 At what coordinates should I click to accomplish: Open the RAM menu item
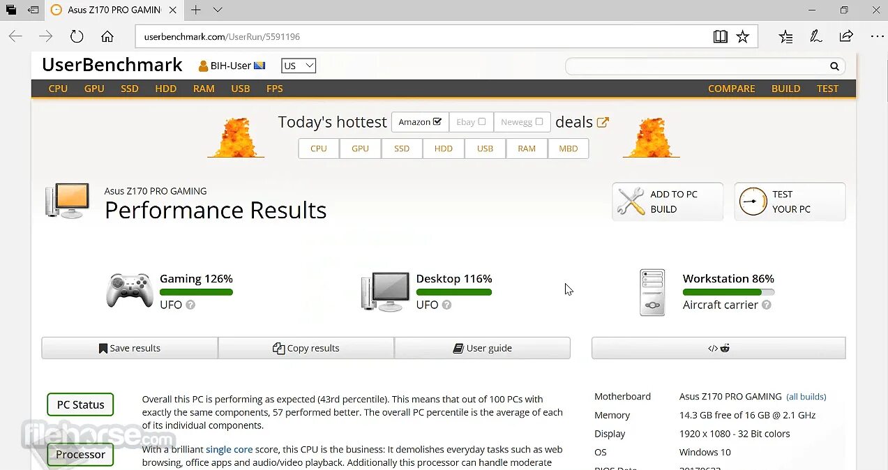(204, 89)
